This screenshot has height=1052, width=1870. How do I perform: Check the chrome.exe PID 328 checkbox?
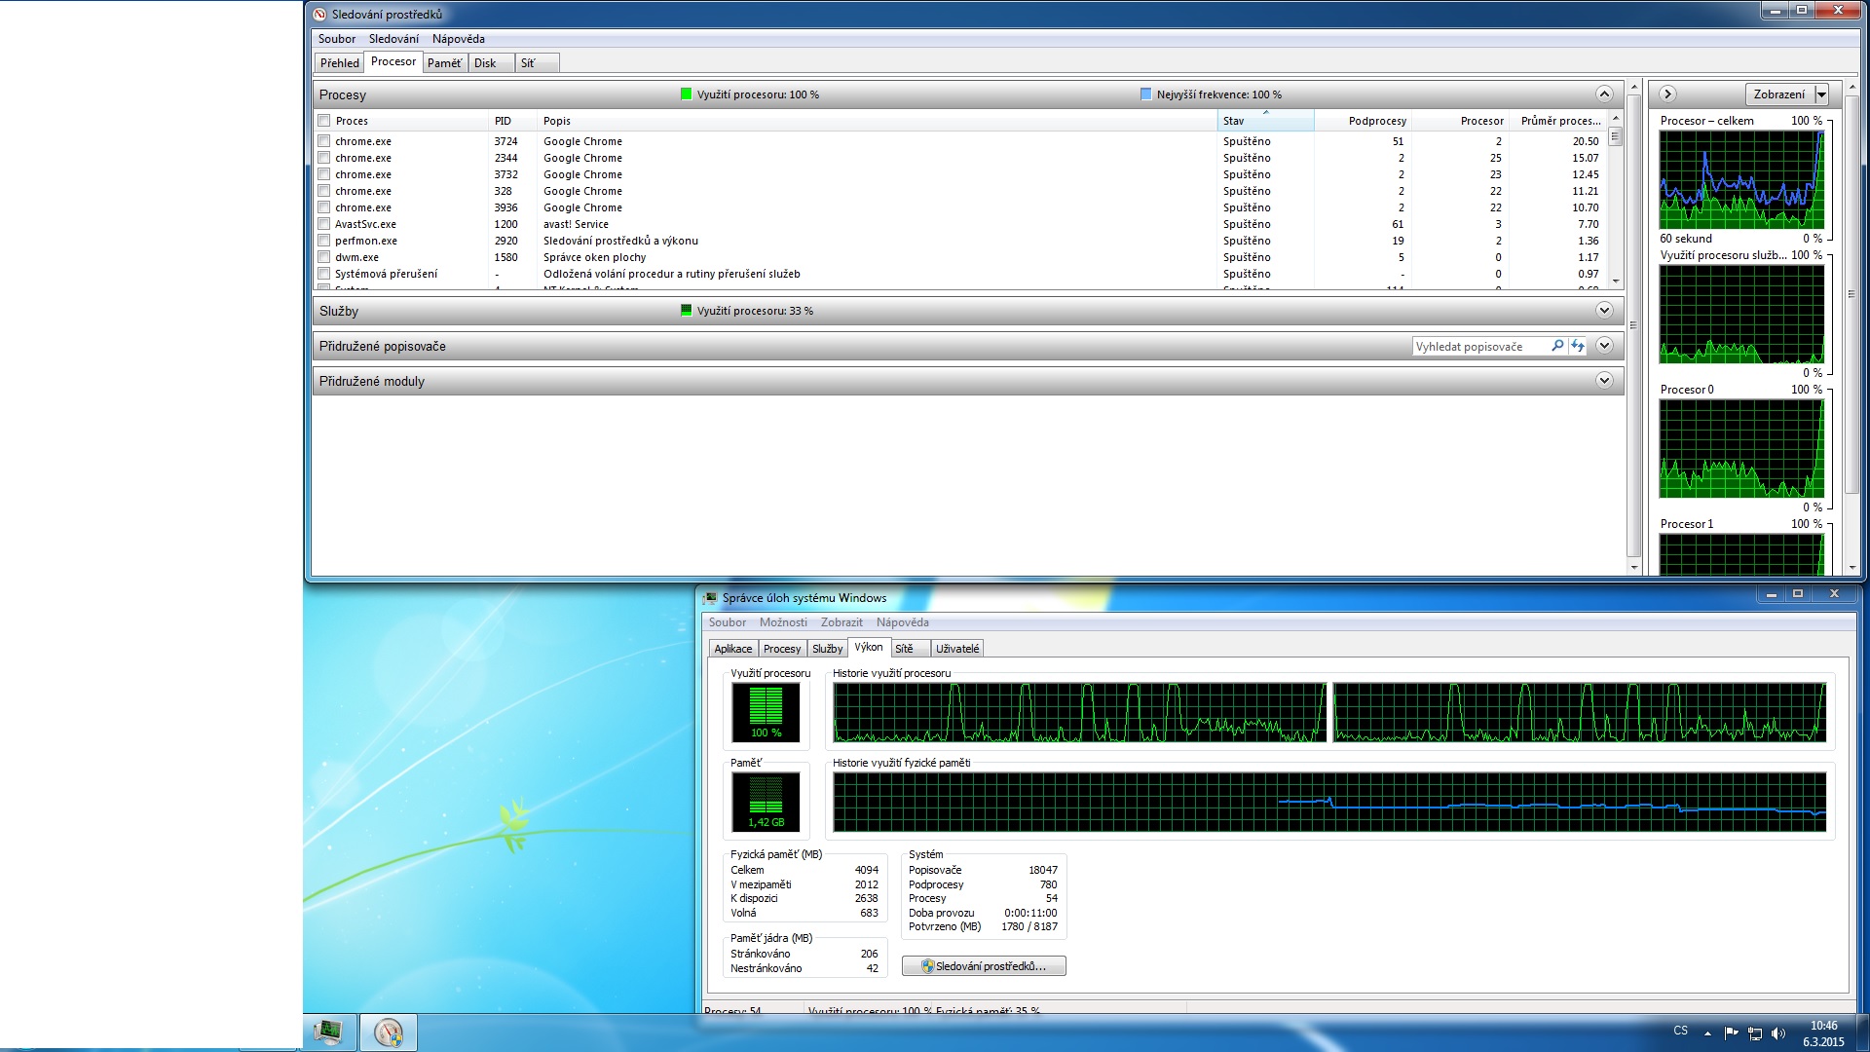coord(323,191)
